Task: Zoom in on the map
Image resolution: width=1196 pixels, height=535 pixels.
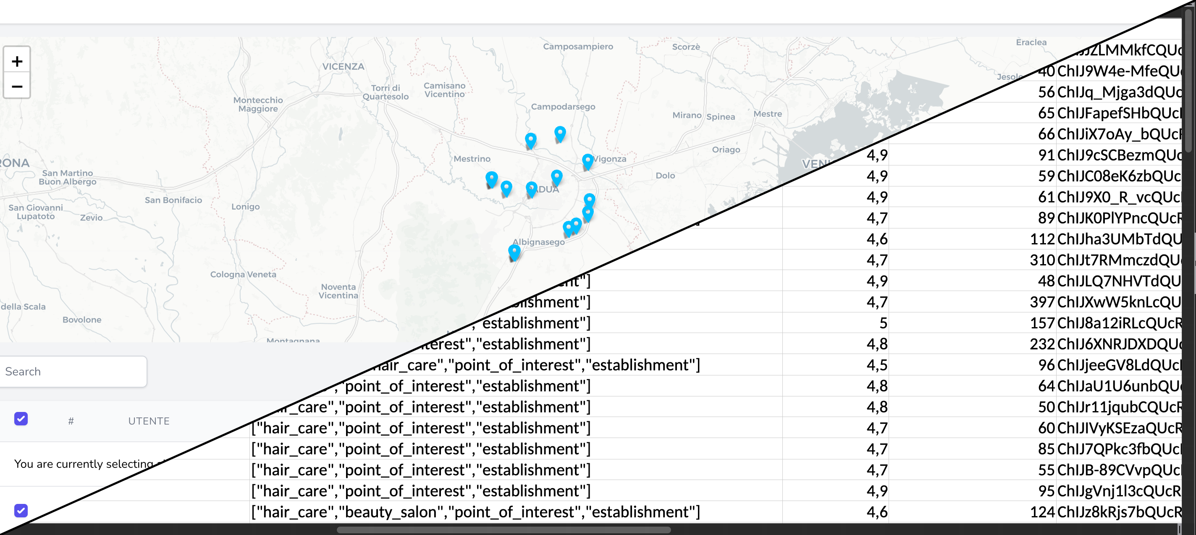Action: [x=17, y=61]
